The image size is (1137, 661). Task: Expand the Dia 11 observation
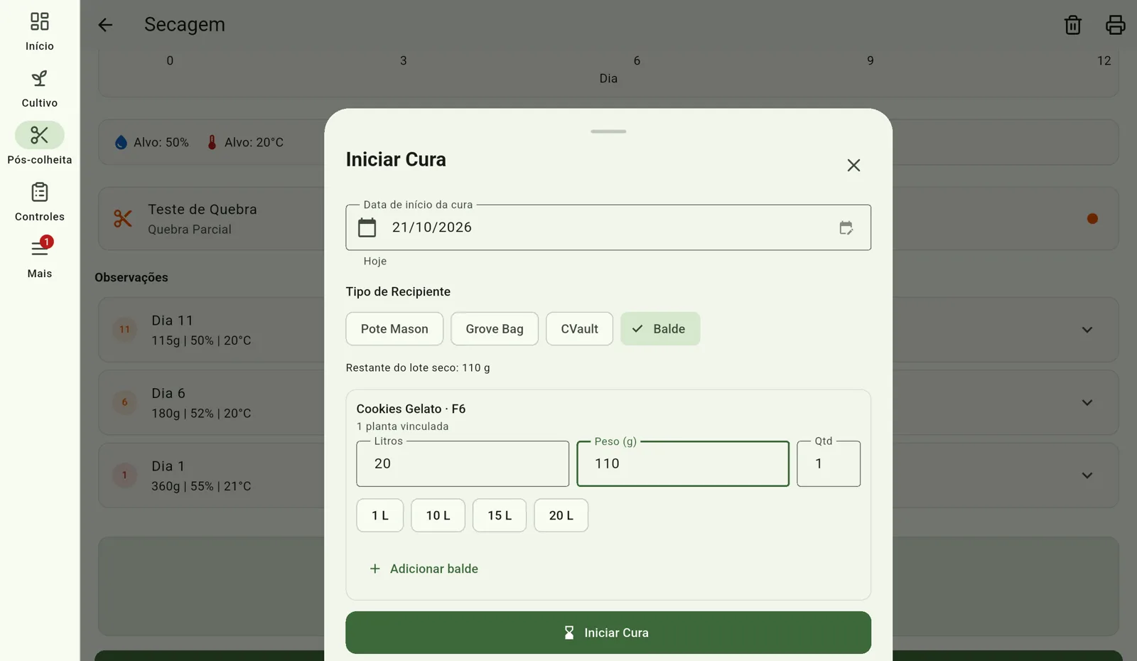coord(1087,330)
